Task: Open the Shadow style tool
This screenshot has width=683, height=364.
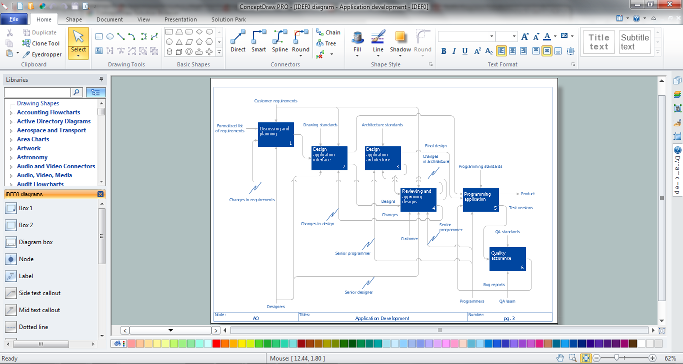Action: click(x=400, y=41)
